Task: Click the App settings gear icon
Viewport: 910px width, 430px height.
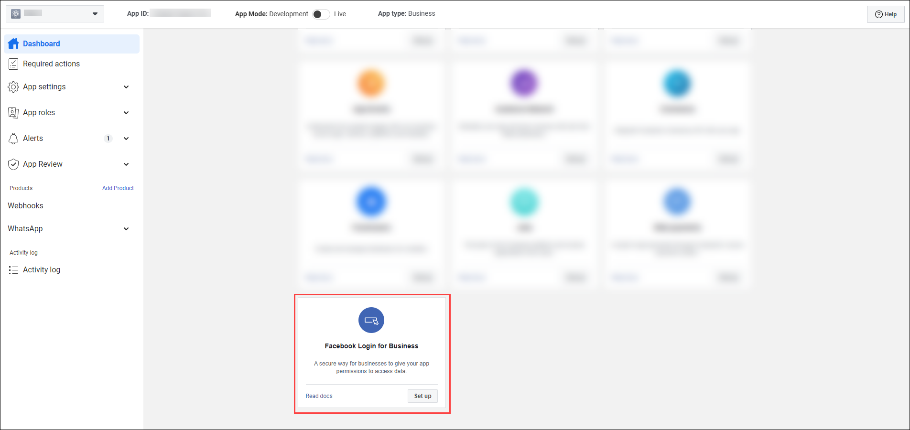Action: point(13,86)
